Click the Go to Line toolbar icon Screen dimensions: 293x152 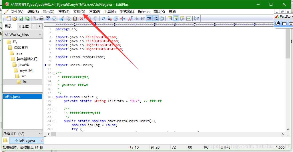coord(122,19)
